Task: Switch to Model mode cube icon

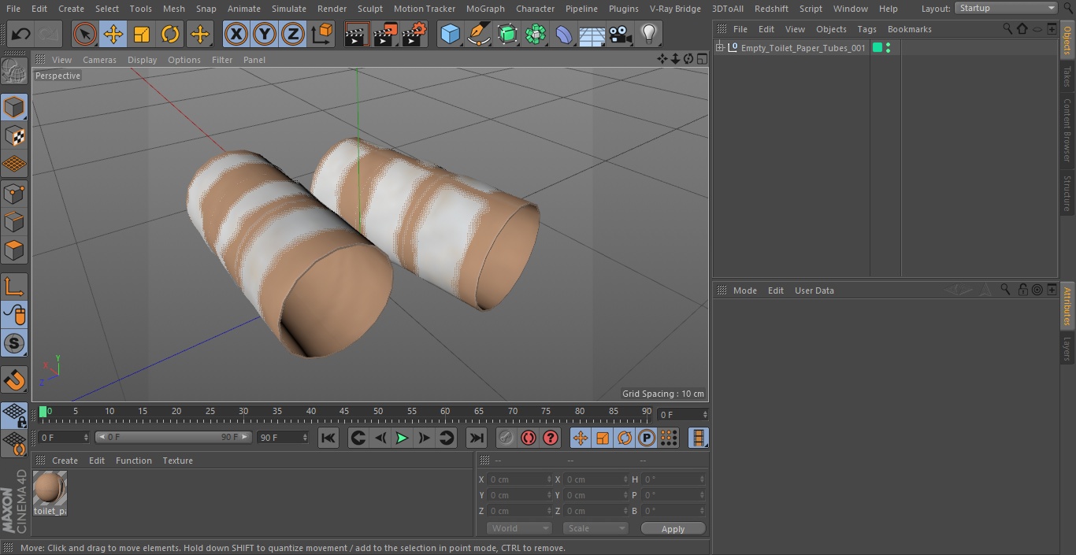Action: pos(14,106)
